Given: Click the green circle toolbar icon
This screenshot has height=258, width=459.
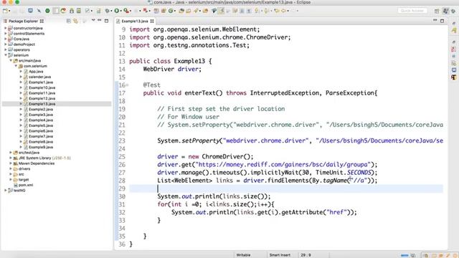Looking at the screenshot, I should pos(47,11).
